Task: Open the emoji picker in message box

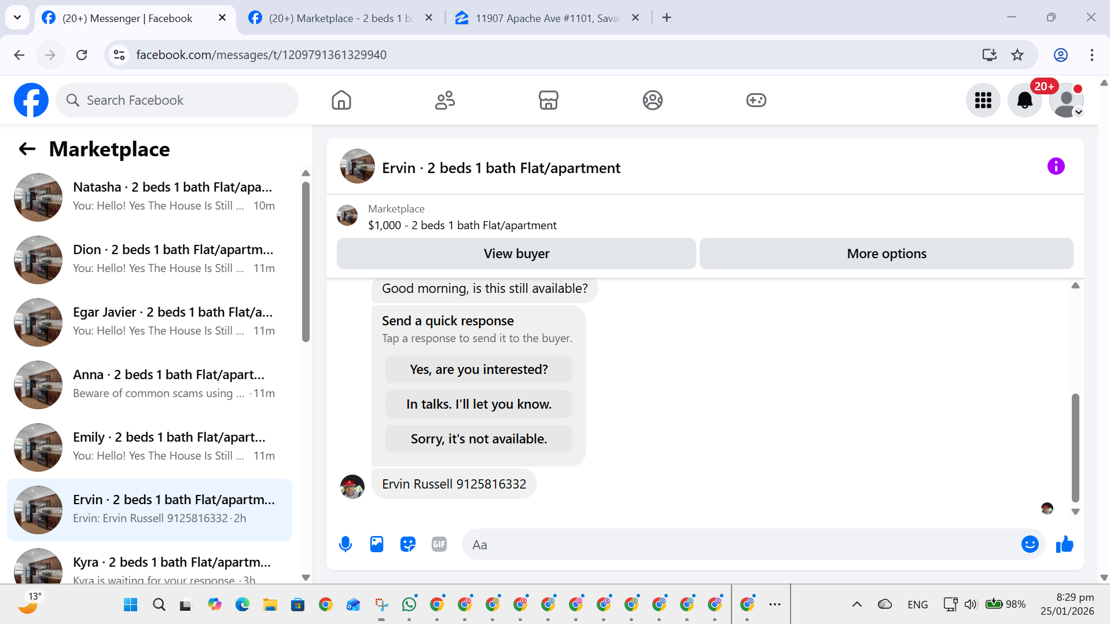Action: tap(1030, 544)
